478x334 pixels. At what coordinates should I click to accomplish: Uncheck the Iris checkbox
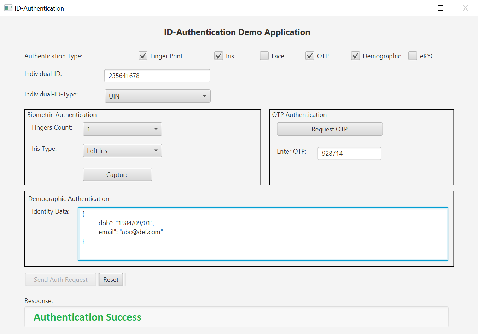218,56
